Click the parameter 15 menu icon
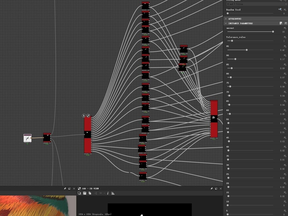Screen dimensions: 288x216 pyautogui.click(x=285, y=193)
